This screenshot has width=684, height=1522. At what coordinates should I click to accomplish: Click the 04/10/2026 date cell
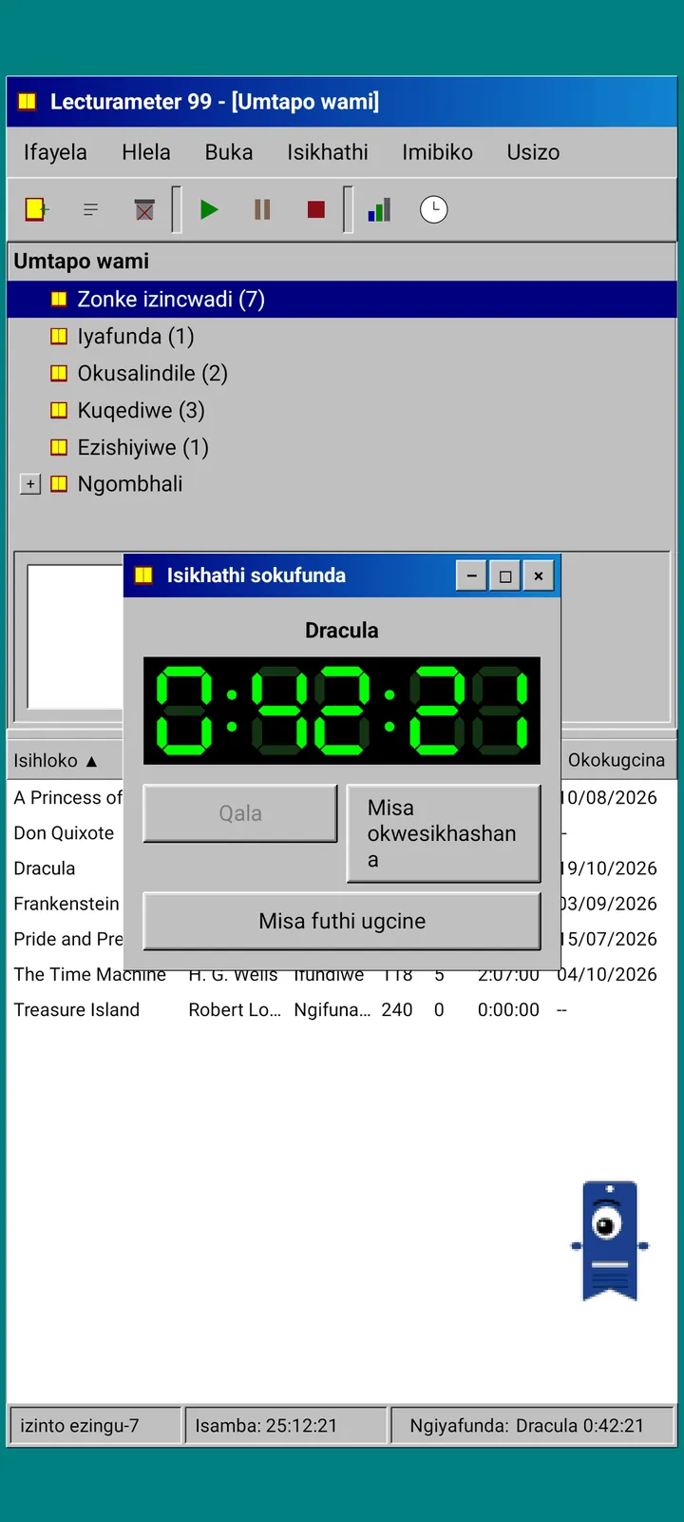pos(607,974)
